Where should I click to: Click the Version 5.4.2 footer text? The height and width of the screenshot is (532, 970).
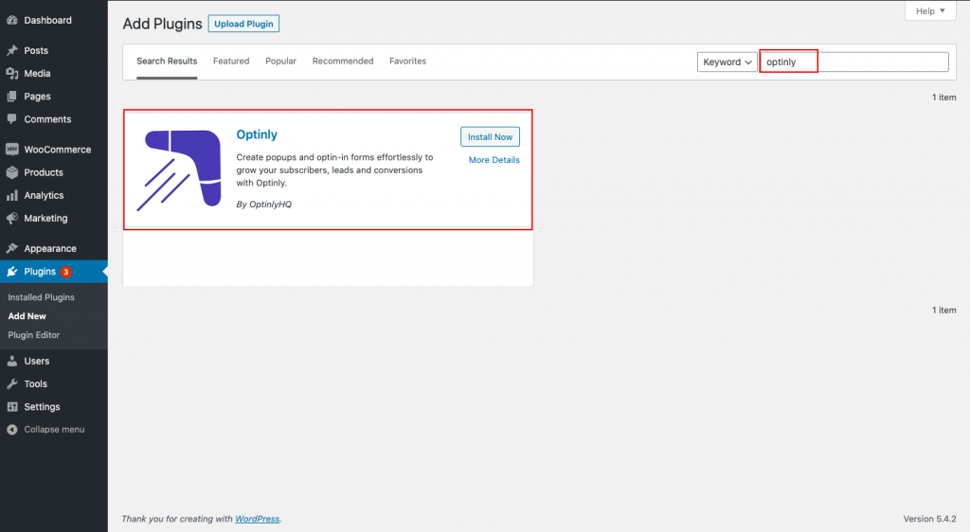pyautogui.click(x=930, y=519)
